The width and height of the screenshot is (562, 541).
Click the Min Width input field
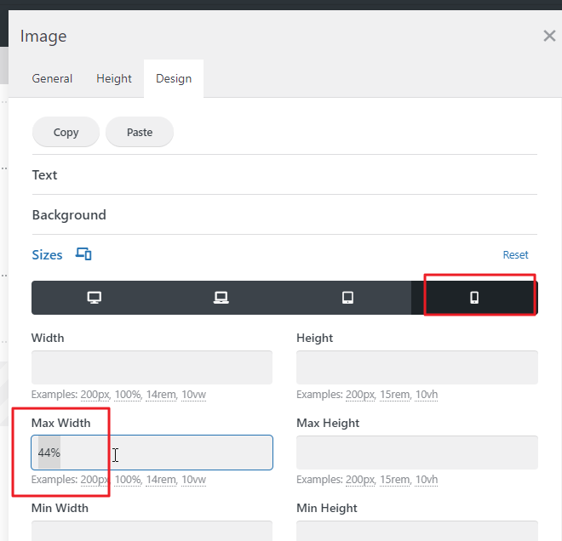click(x=152, y=531)
